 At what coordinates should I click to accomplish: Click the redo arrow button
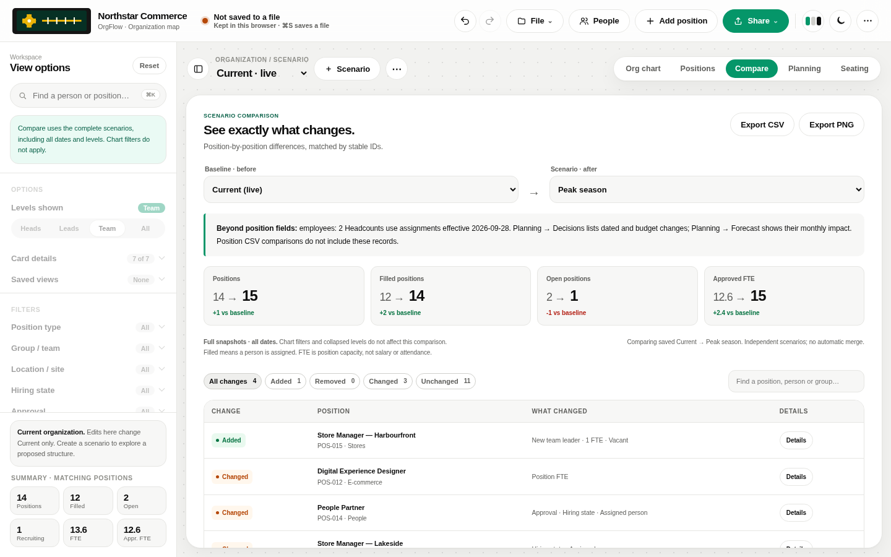(490, 21)
